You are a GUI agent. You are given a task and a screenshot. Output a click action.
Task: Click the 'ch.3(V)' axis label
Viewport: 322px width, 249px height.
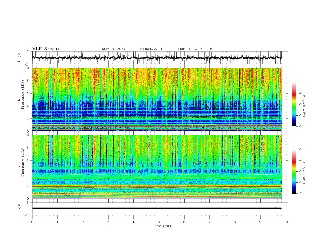20,209
